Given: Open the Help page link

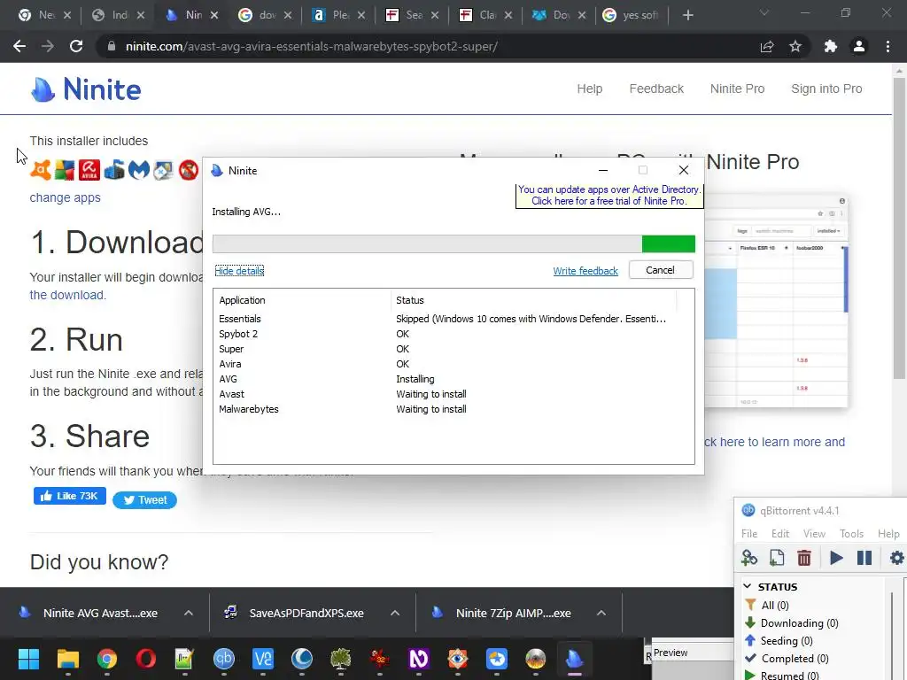Looking at the screenshot, I should [x=589, y=89].
